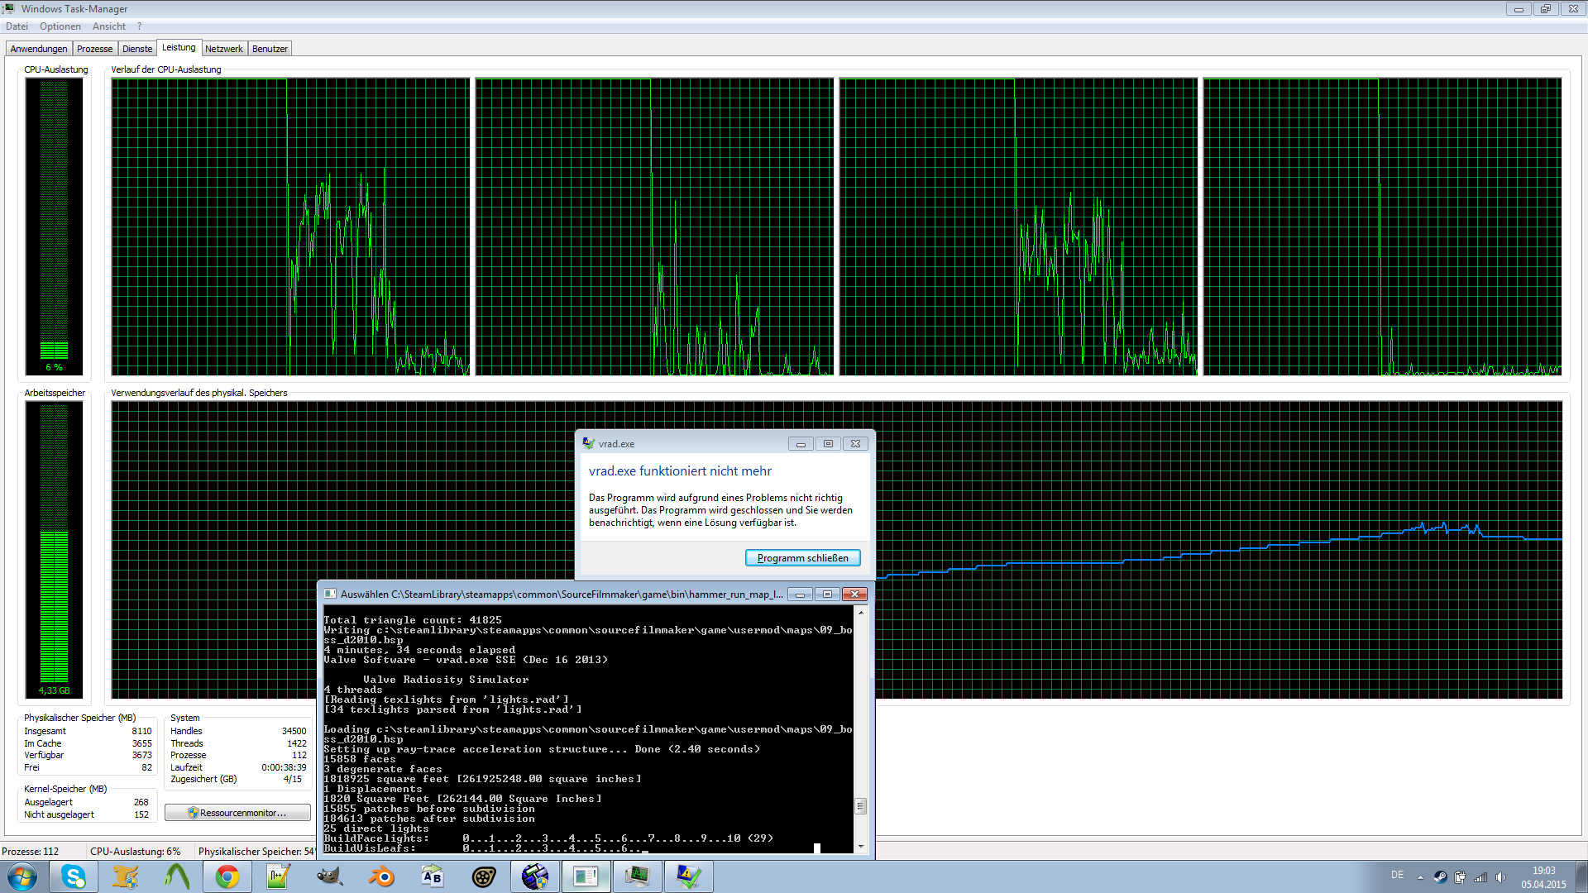Open GIMP from the taskbar
Viewport: 1588px width, 893px height.
click(x=330, y=876)
